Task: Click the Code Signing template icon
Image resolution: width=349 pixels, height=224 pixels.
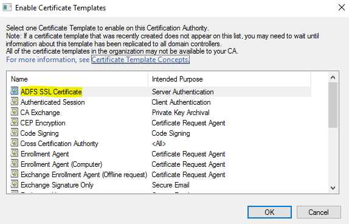Action: (x=14, y=133)
